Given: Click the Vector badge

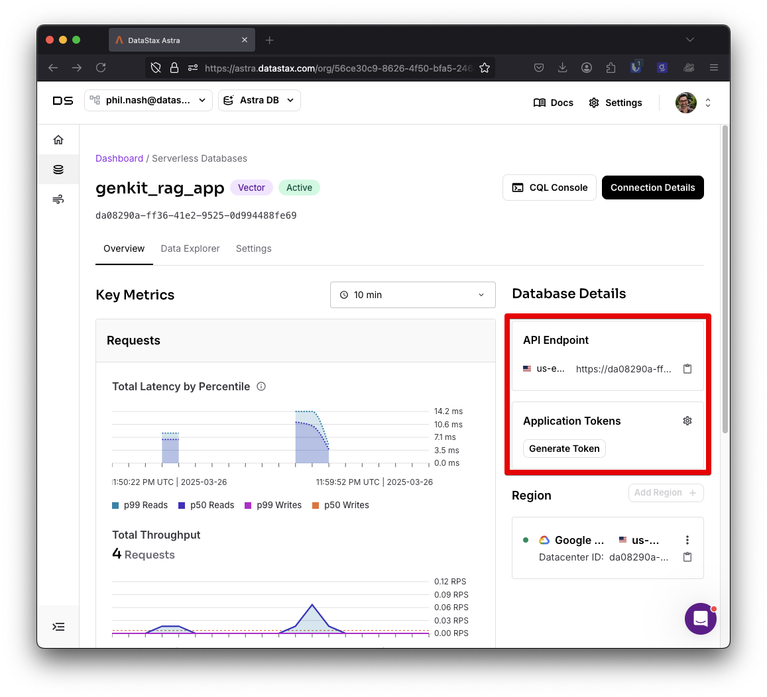Looking at the screenshot, I should point(251,188).
